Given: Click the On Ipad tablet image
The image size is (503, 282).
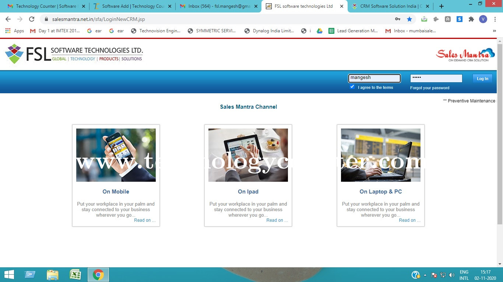Looking at the screenshot, I should tap(248, 155).
